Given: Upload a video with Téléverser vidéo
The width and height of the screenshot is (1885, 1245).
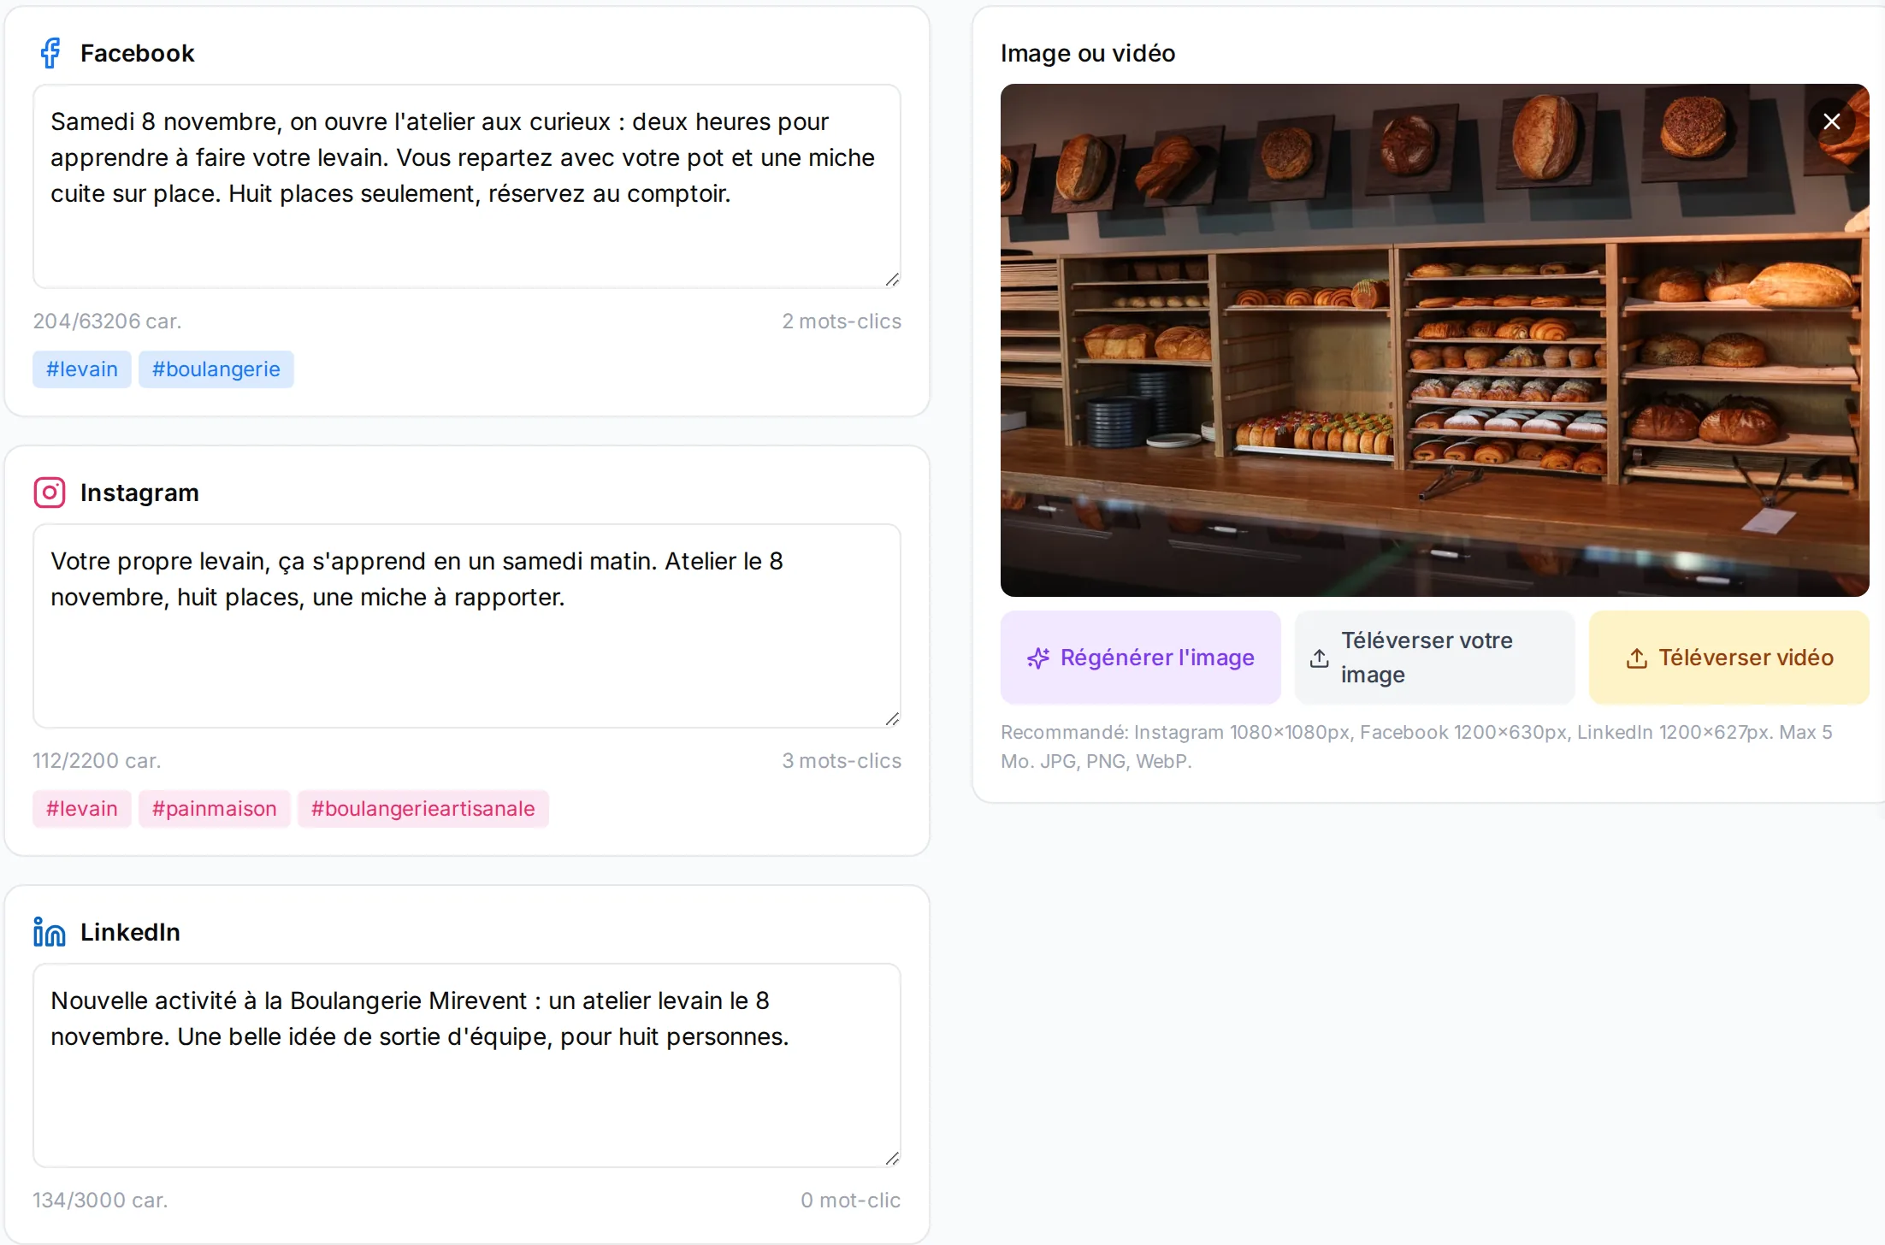Looking at the screenshot, I should click(1728, 658).
